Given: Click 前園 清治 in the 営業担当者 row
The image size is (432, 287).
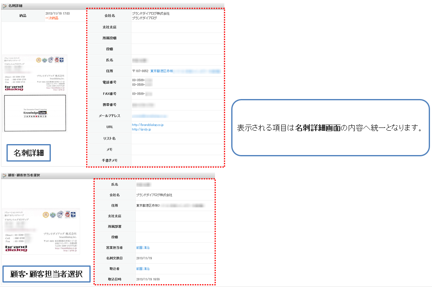Looking at the screenshot, I should [x=143, y=247].
